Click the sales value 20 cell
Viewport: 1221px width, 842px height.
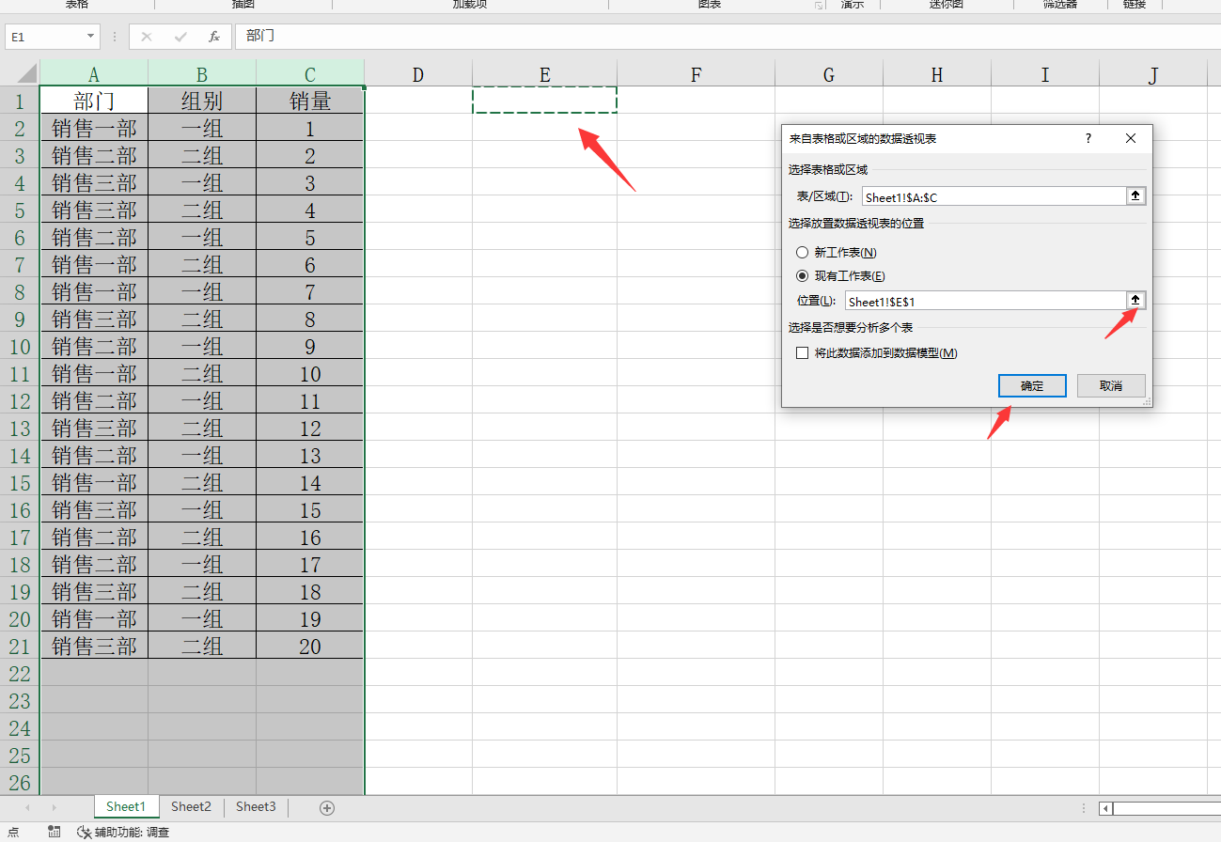[310, 646]
